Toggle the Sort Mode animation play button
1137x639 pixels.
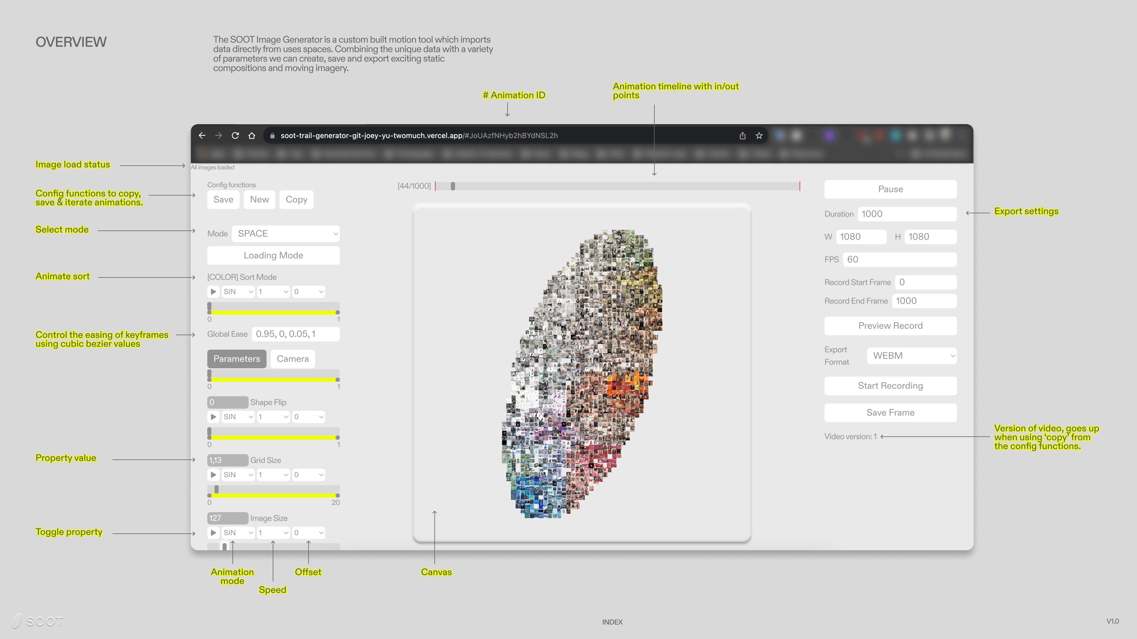(213, 291)
